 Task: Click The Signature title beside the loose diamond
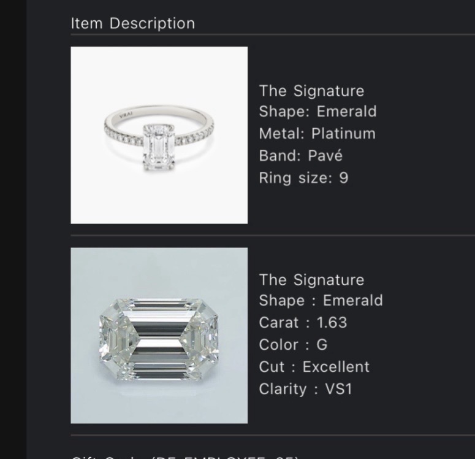tap(311, 280)
